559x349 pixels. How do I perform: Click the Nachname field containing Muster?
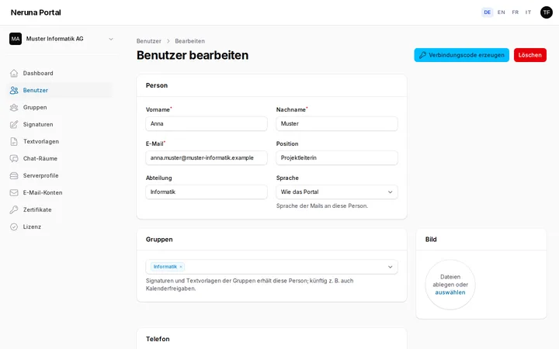tap(337, 123)
